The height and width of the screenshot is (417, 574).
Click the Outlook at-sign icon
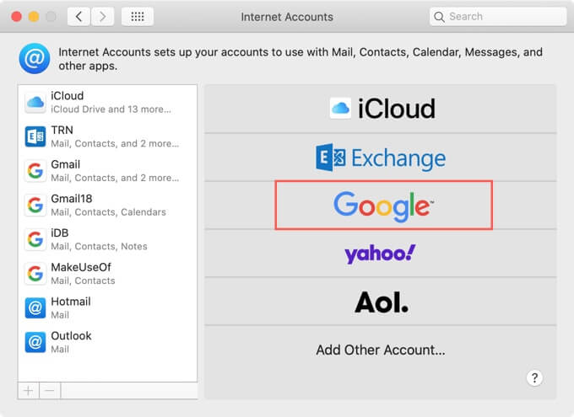click(x=35, y=342)
